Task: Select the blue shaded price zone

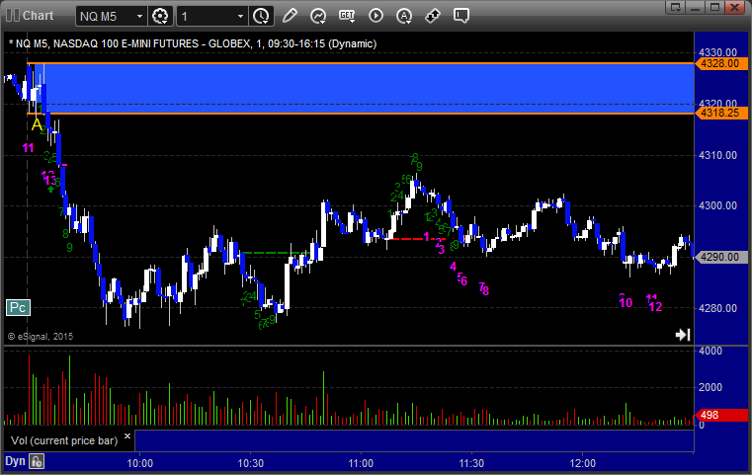Action: (365, 88)
